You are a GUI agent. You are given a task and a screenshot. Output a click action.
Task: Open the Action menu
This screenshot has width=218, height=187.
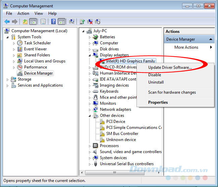23,13
